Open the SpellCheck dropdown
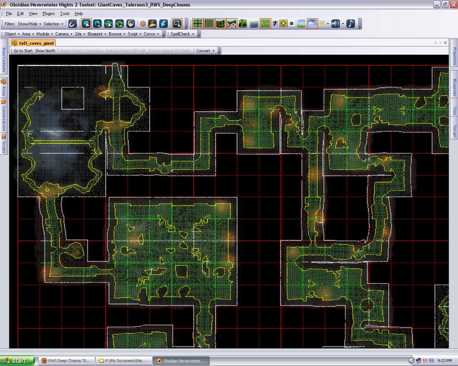The width and height of the screenshot is (458, 366). [182, 34]
